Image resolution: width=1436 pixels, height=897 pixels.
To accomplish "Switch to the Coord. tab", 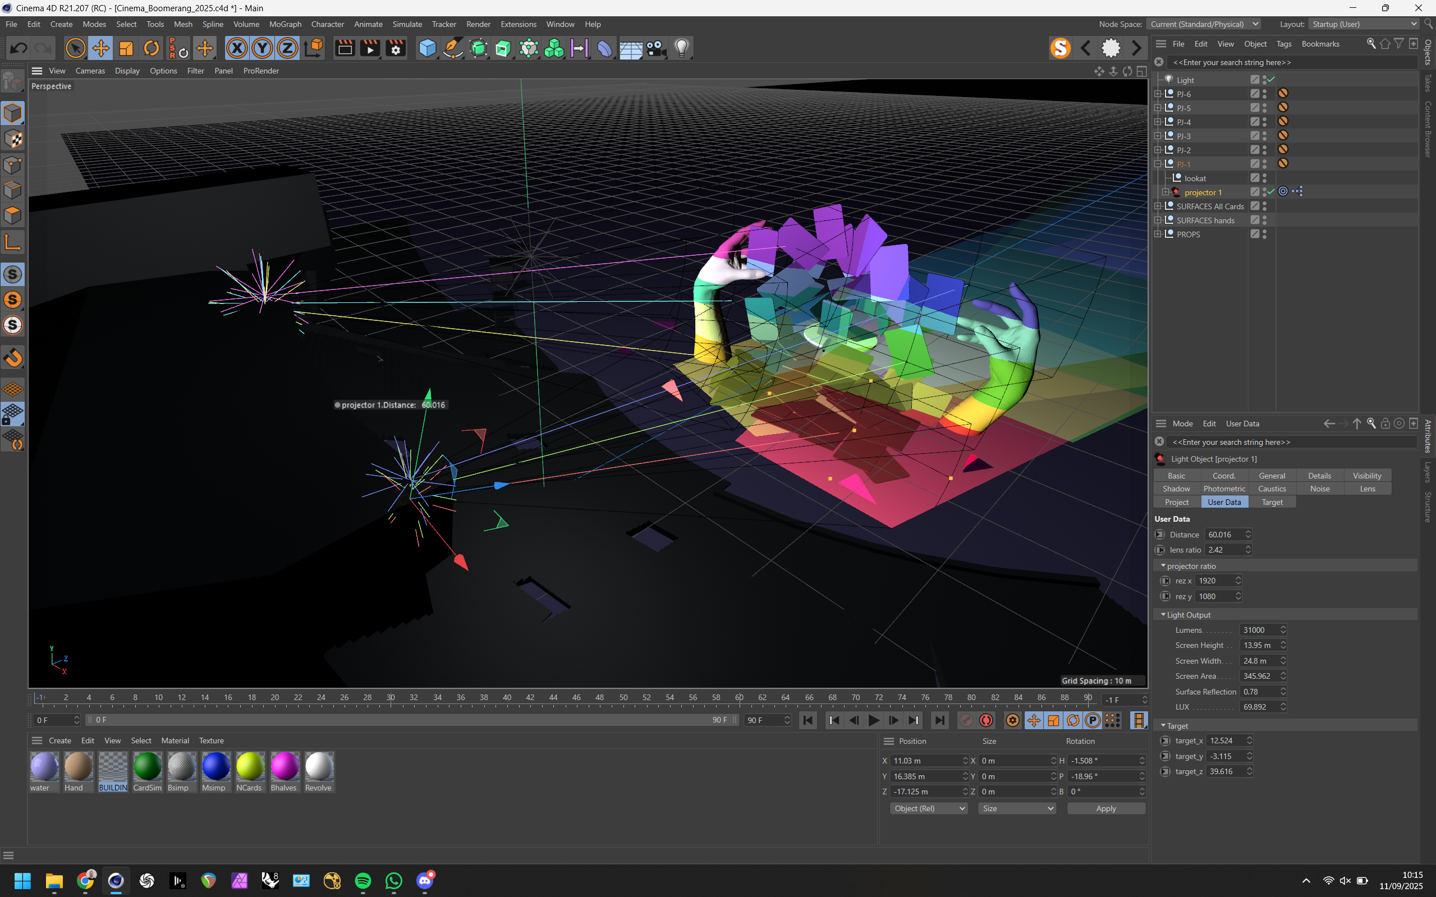I will pos(1223,476).
